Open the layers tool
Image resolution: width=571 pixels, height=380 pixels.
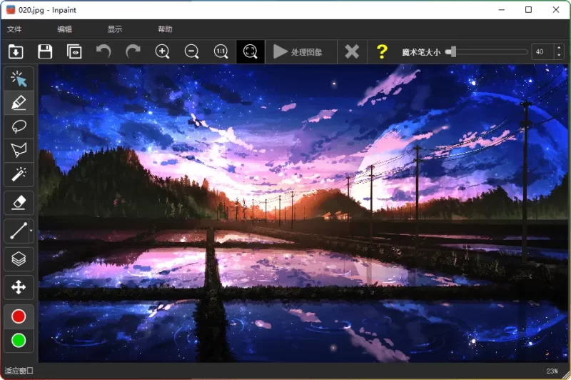point(19,259)
